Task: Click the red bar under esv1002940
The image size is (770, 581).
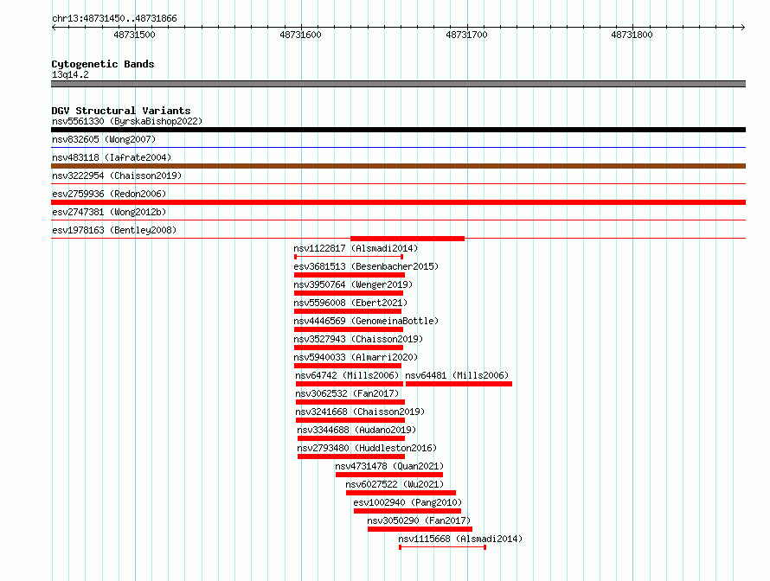Action: (x=407, y=511)
